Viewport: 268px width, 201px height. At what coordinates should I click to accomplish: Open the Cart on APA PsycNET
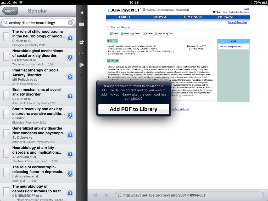click(x=217, y=12)
